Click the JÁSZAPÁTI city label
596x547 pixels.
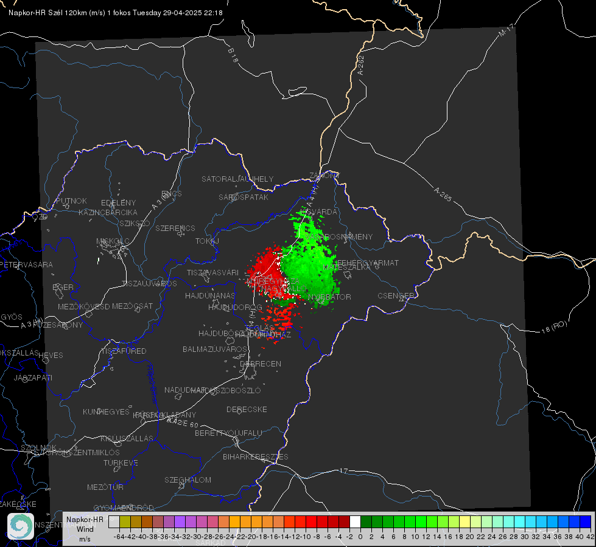tap(33, 377)
